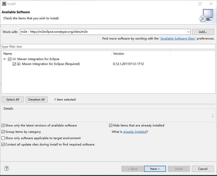Open the Work with dropdown arrow

click(188, 32)
